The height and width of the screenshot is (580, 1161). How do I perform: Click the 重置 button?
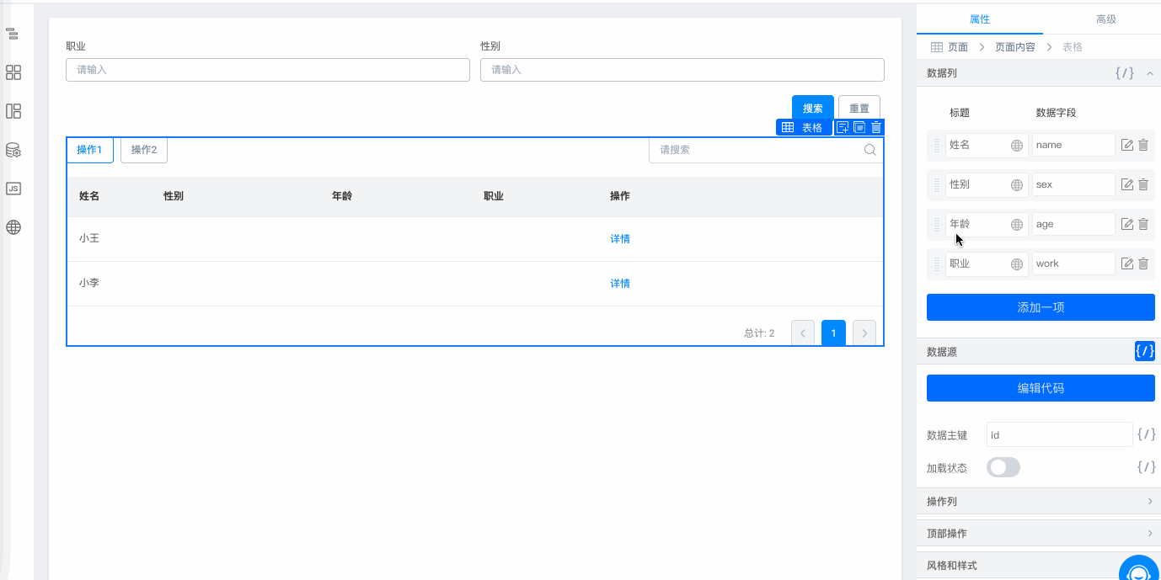point(859,109)
